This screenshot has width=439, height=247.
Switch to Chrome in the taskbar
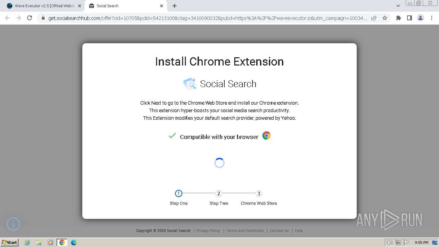[x=62, y=243]
